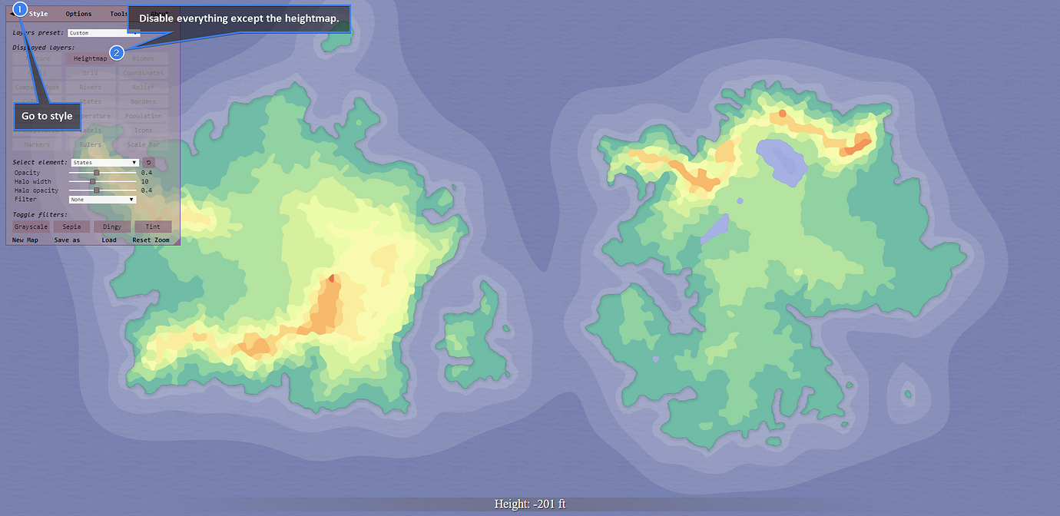
Task: Apply the Grayscale filter
Action: [x=30, y=226]
